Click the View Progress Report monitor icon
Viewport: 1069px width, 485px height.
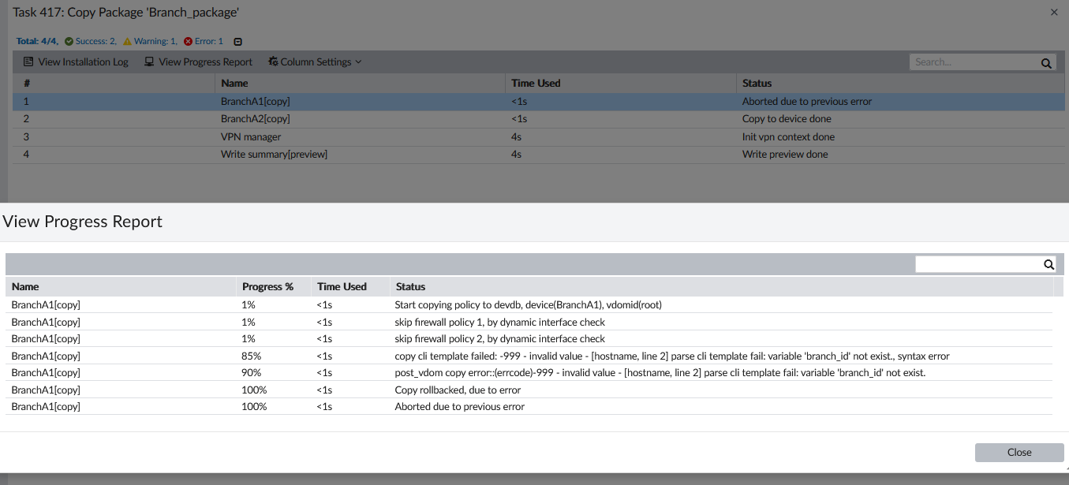pyautogui.click(x=149, y=62)
